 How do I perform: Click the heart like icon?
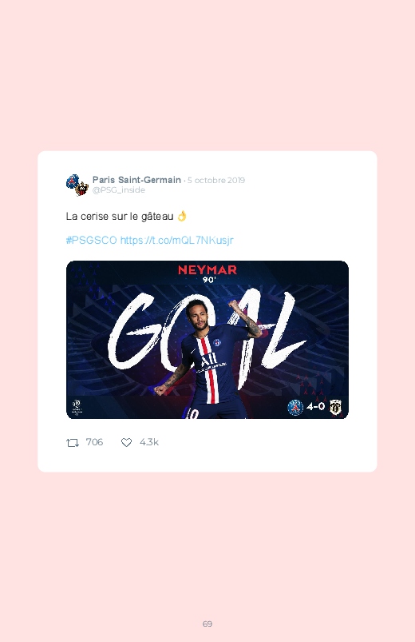pos(126,443)
